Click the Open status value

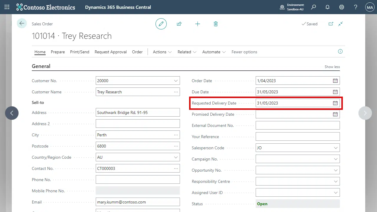262,204
